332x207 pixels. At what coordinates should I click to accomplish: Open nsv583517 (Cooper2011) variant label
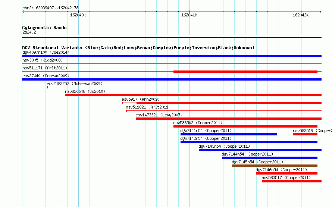point(286,178)
